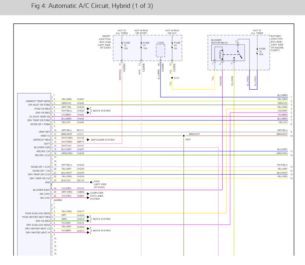
Task: Click the 'RECIRC CCW' pin label
Action: [42, 155]
